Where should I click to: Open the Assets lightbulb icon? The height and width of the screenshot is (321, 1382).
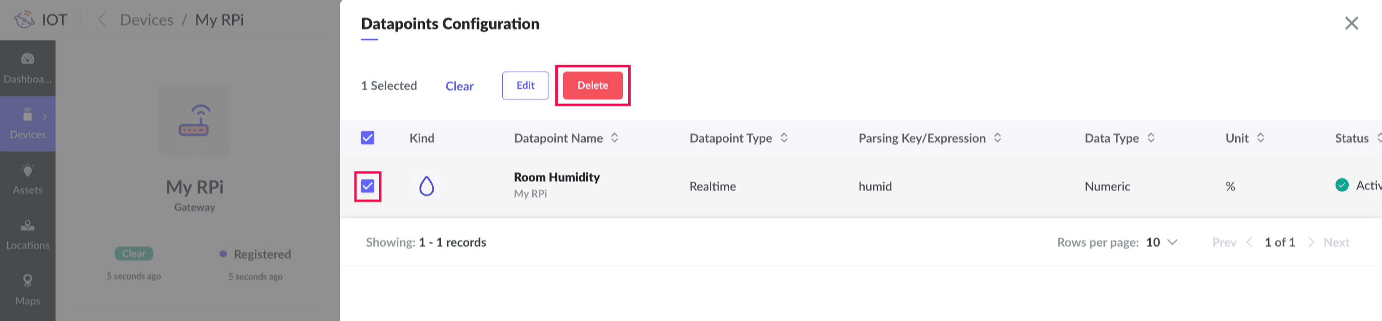point(28,170)
